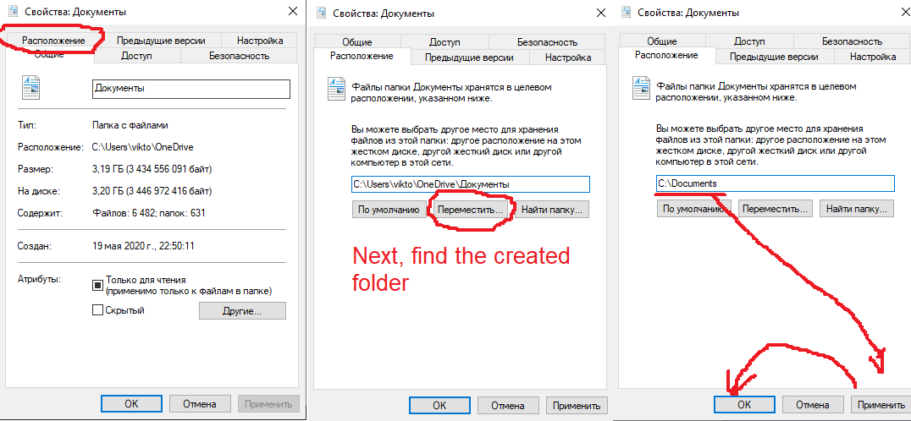The height and width of the screenshot is (421, 911).
Task: Click the document icon beside text above the OneDrive path
Action: pyautogui.click(x=336, y=88)
